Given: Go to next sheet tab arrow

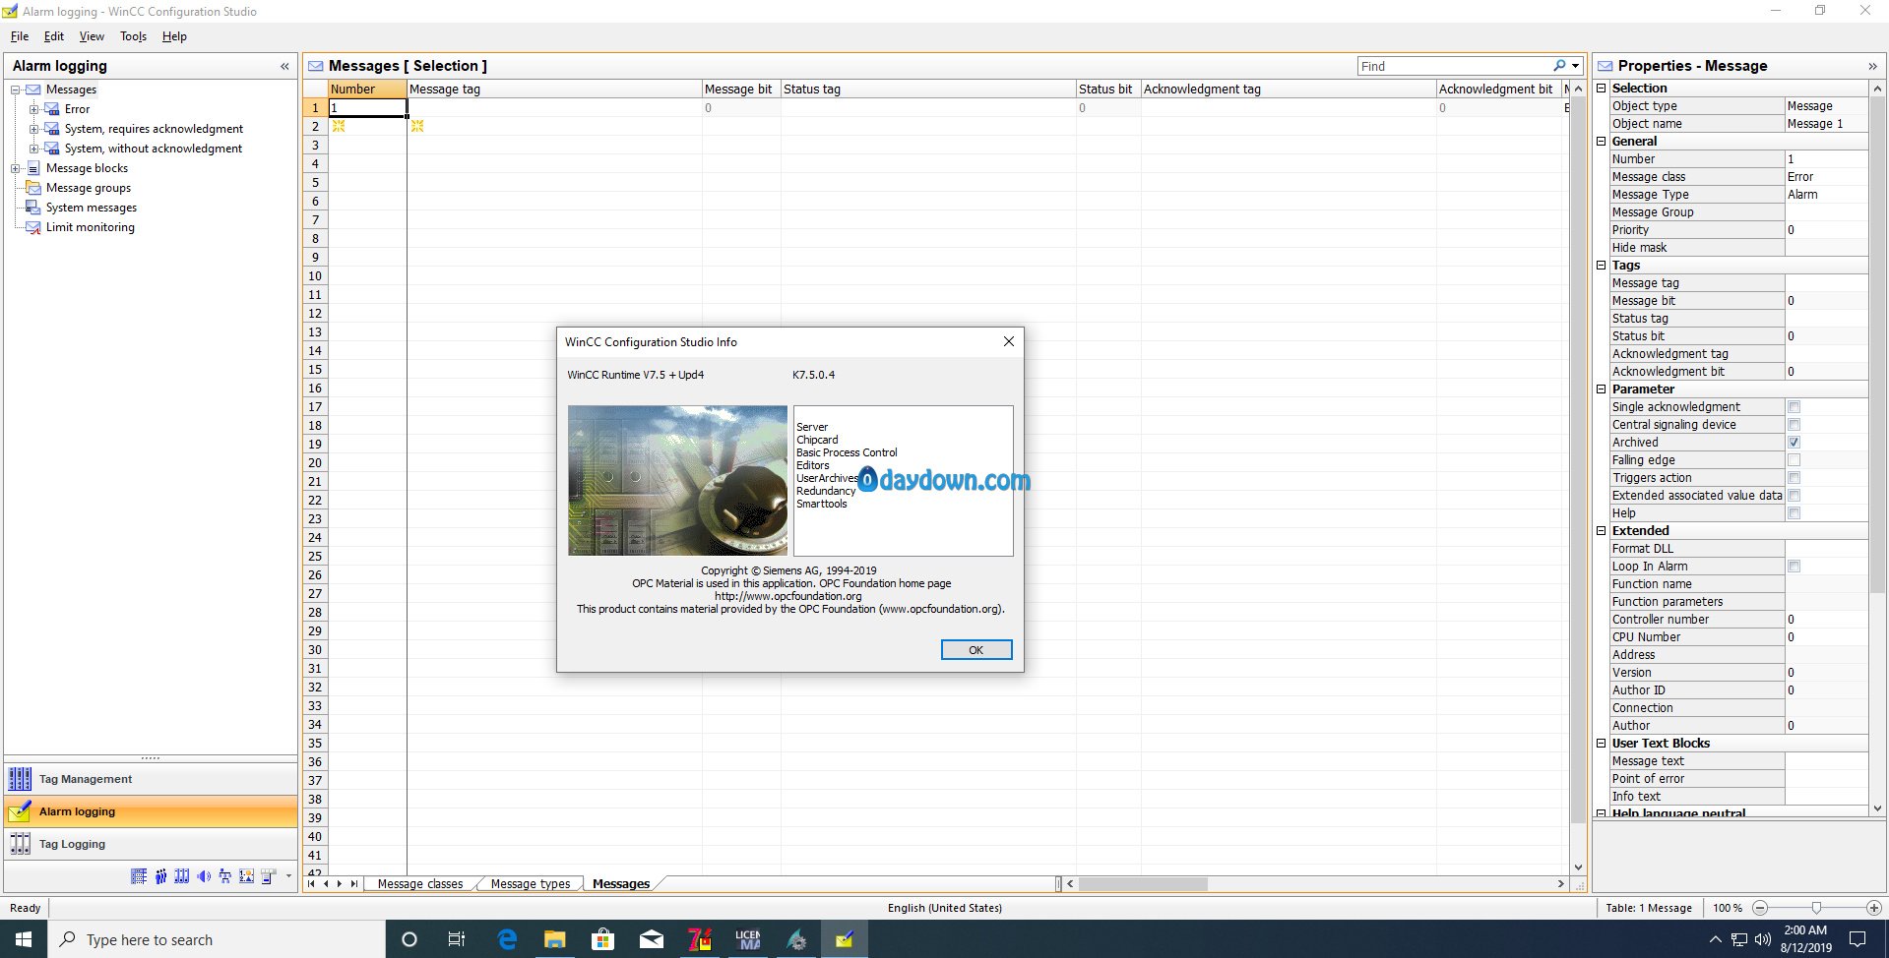Looking at the screenshot, I should click(x=340, y=883).
